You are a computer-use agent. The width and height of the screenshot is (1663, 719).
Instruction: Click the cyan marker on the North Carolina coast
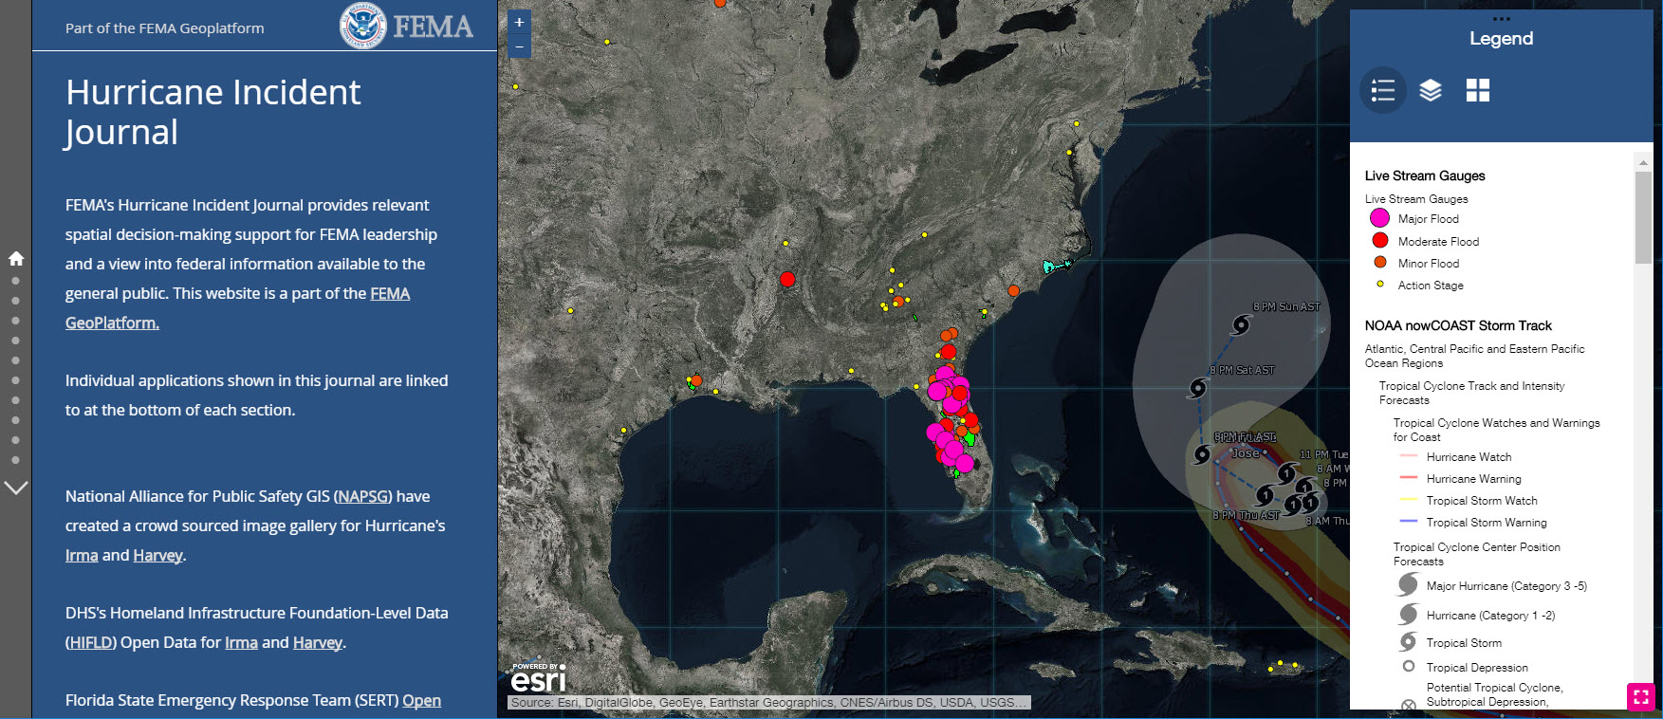pyautogui.click(x=1056, y=266)
